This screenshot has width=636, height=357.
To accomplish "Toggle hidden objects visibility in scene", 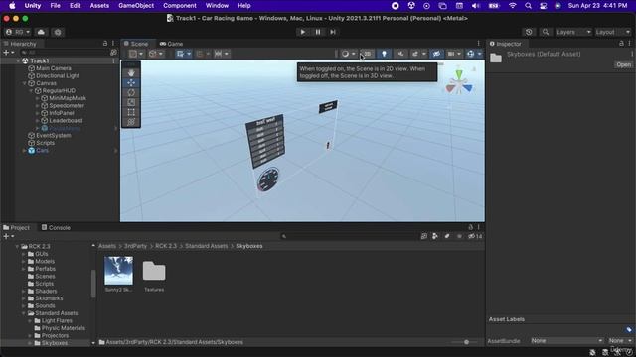I will (436, 54).
